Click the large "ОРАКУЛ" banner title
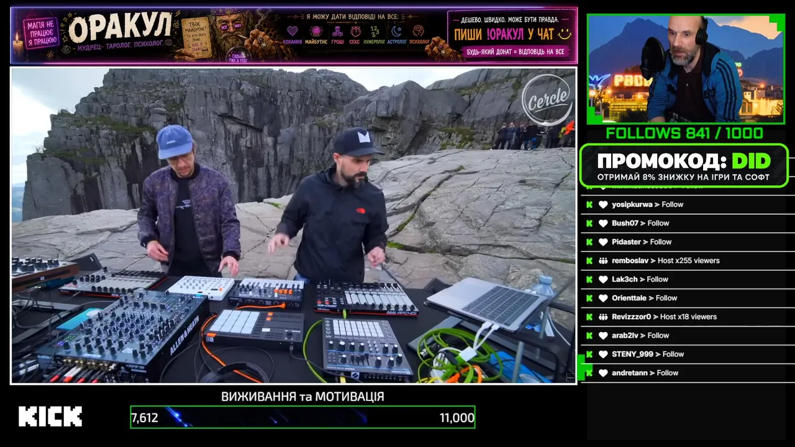The width and height of the screenshot is (795, 447). [120, 27]
